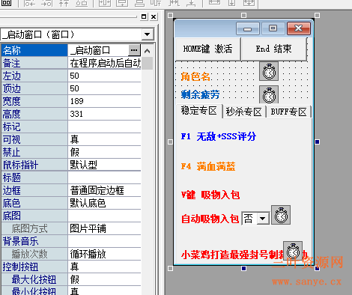
Task: Select the 底色 value 默认底色
Action: coord(104,203)
